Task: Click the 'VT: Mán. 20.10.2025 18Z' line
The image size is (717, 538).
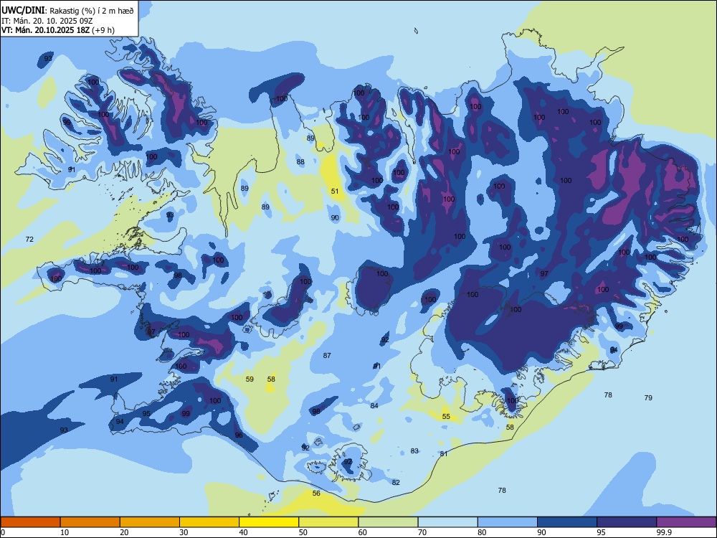Action: coord(46,30)
